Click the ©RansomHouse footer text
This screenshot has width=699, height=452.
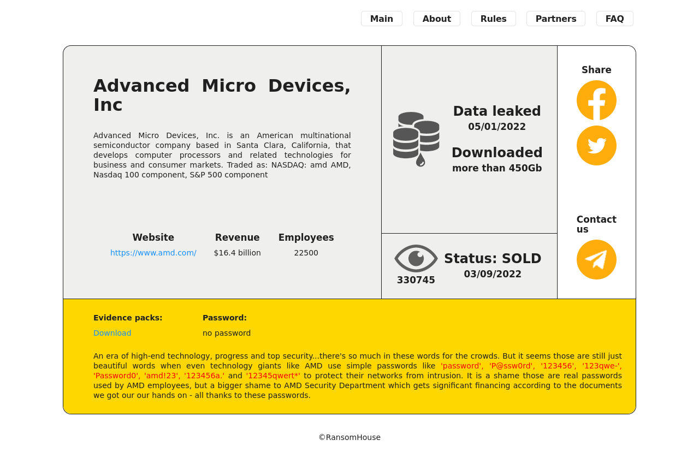pyautogui.click(x=349, y=437)
